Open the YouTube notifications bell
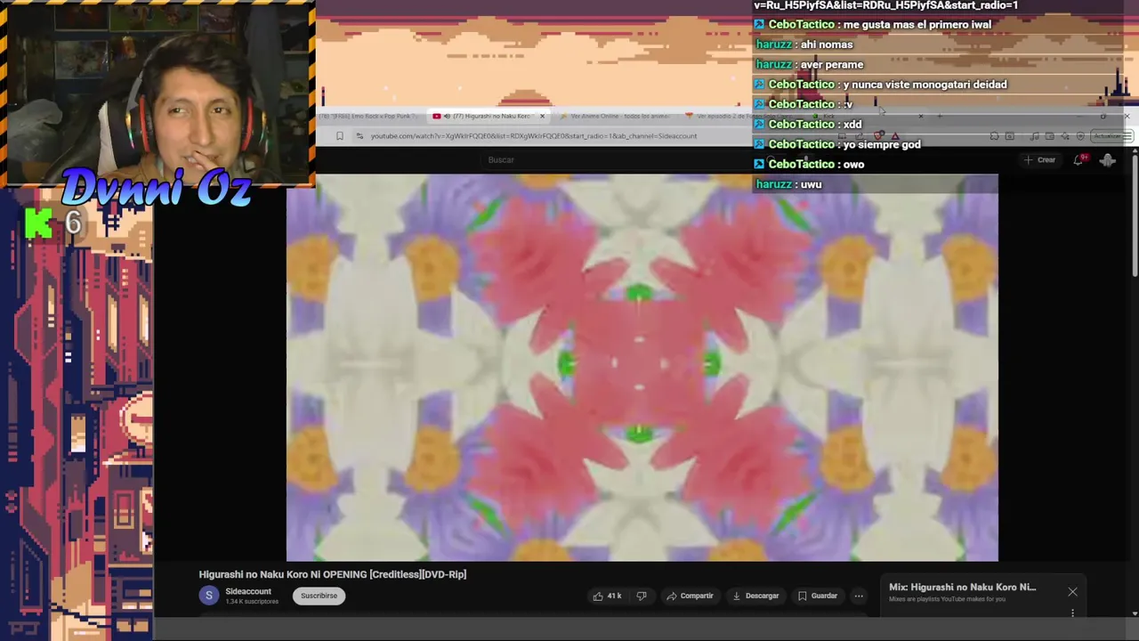Viewport: 1139px width, 641px height. (1078, 160)
